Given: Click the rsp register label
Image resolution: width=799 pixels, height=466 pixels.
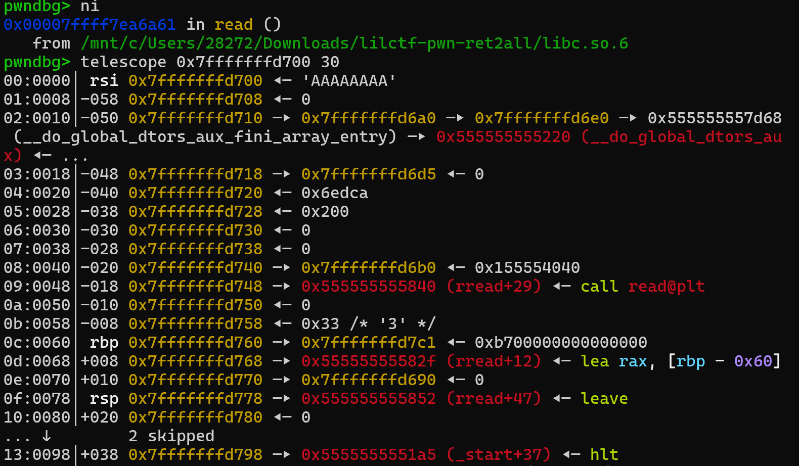Looking at the screenshot, I should pos(104,399).
